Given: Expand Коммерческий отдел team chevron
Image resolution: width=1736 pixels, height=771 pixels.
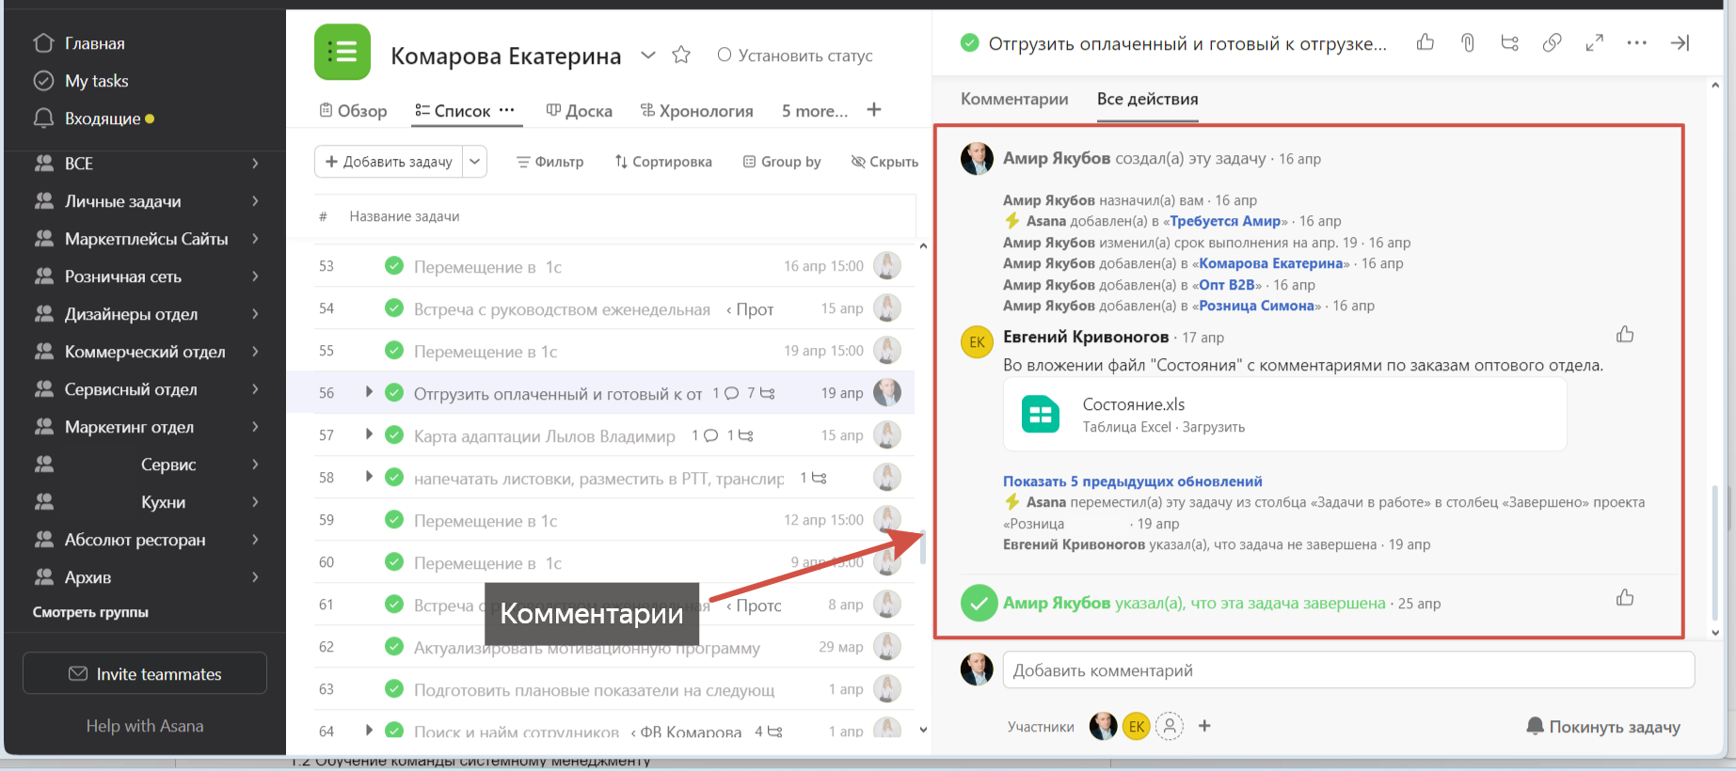Looking at the screenshot, I should click(254, 352).
